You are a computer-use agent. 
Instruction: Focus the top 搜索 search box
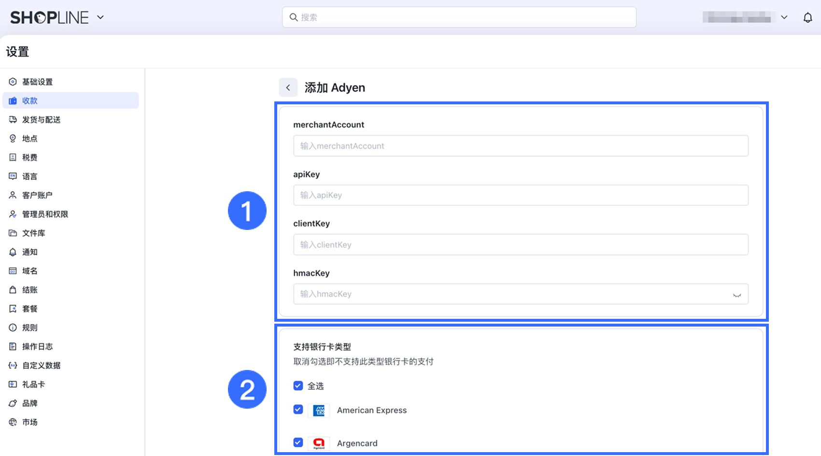pos(459,17)
